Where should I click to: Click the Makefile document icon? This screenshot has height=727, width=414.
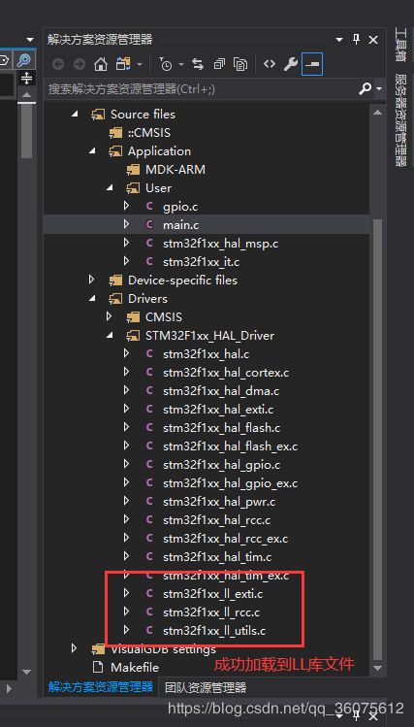[98, 667]
